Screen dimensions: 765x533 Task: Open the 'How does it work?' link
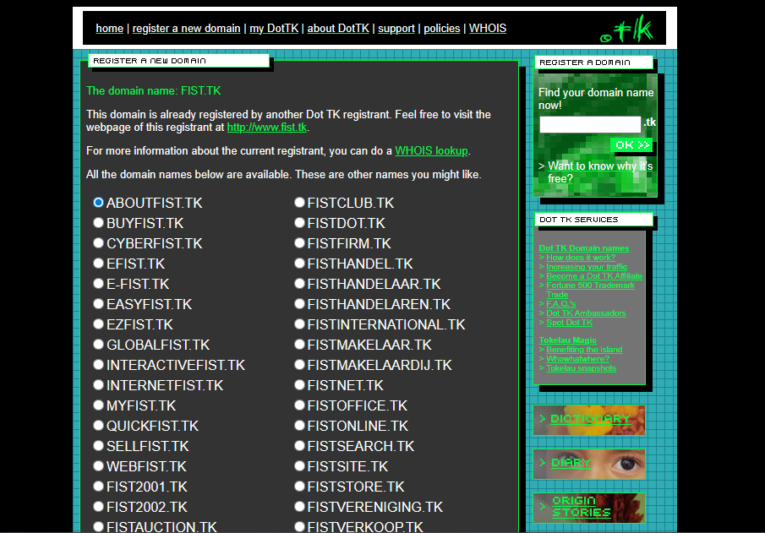[581, 258]
